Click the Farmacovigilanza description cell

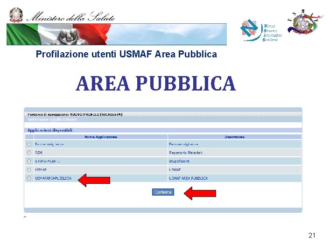click(235, 144)
